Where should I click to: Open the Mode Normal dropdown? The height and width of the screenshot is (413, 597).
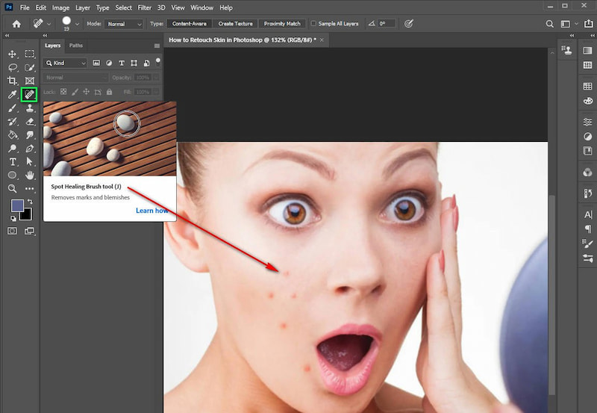click(124, 24)
